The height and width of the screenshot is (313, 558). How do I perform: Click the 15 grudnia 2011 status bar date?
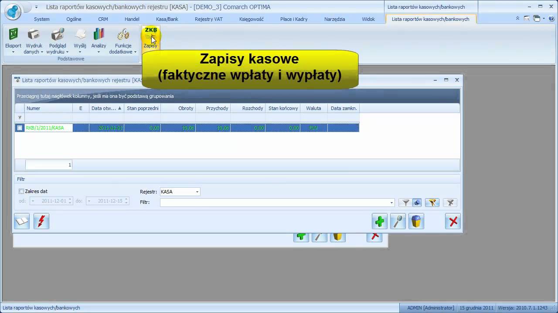pos(476,308)
